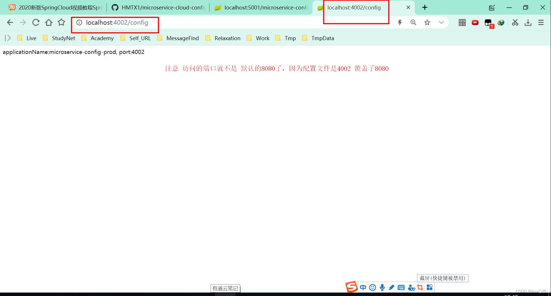Bookmark this page with the star icon
This screenshot has height=296, width=551.
pyautogui.click(x=427, y=22)
